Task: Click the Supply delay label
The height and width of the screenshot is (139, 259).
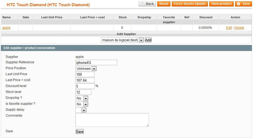Action: [15, 110]
